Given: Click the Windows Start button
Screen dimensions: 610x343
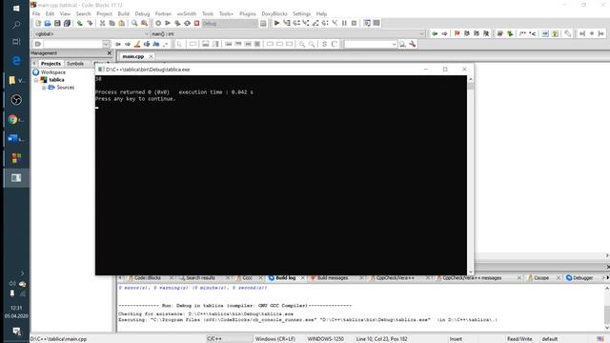Looking at the screenshot, I should point(16,8).
